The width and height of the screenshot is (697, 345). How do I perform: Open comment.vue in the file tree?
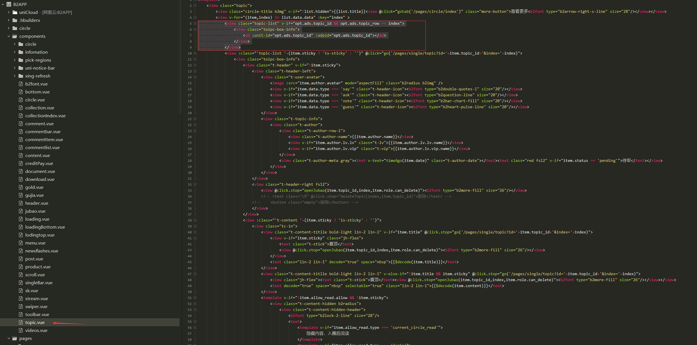tap(39, 124)
